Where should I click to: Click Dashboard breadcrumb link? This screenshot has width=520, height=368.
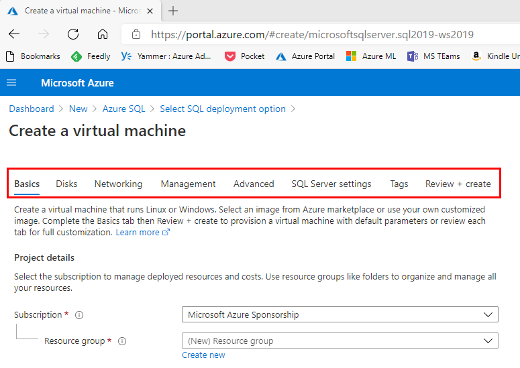(32, 109)
